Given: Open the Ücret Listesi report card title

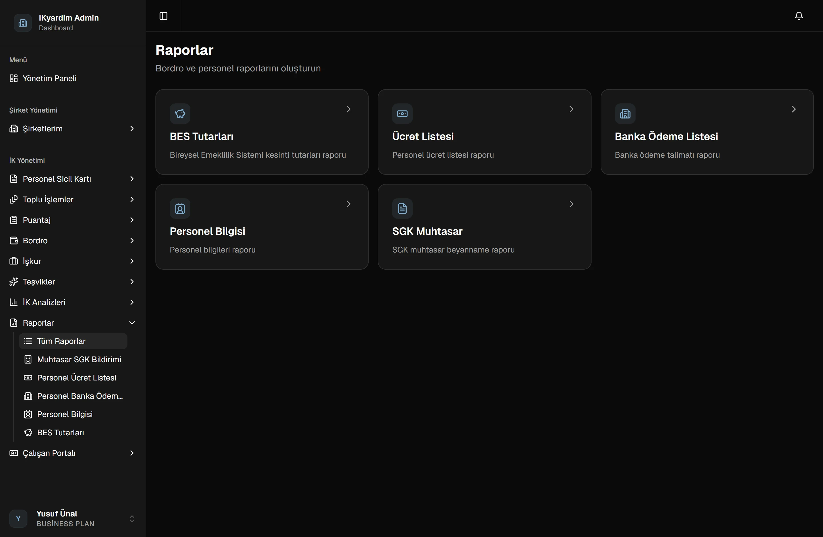Looking at the screenshot, I should [423, 137].
